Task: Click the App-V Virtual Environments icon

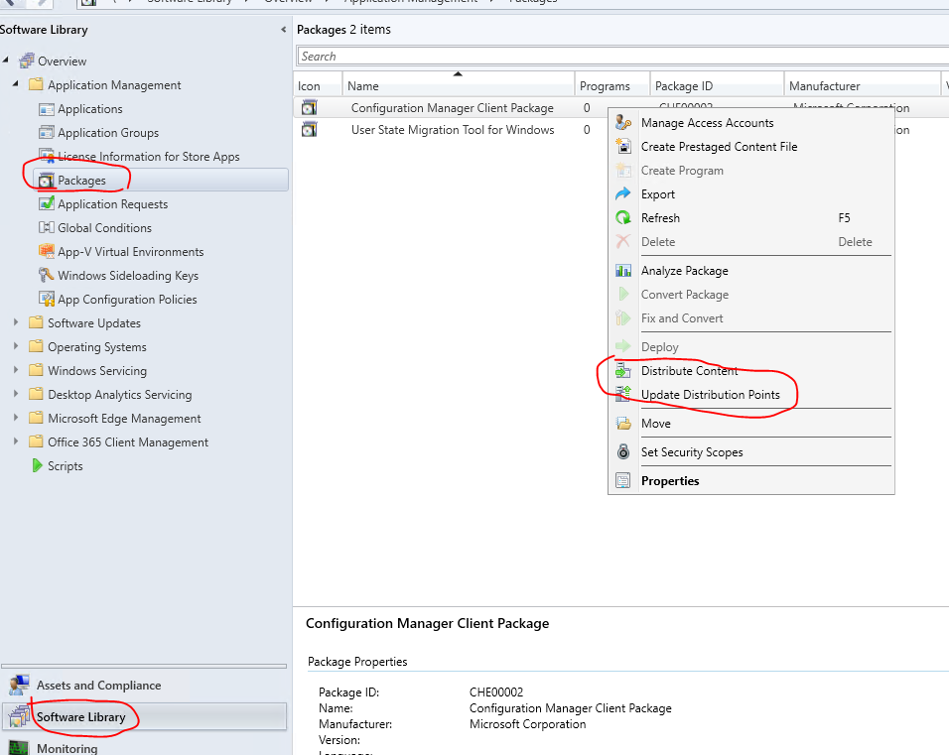Action: tap(47, 251)
